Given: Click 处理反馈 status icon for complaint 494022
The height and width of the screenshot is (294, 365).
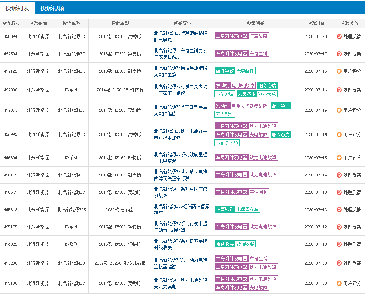Looking at the screenshot, I should click(339, 244).
